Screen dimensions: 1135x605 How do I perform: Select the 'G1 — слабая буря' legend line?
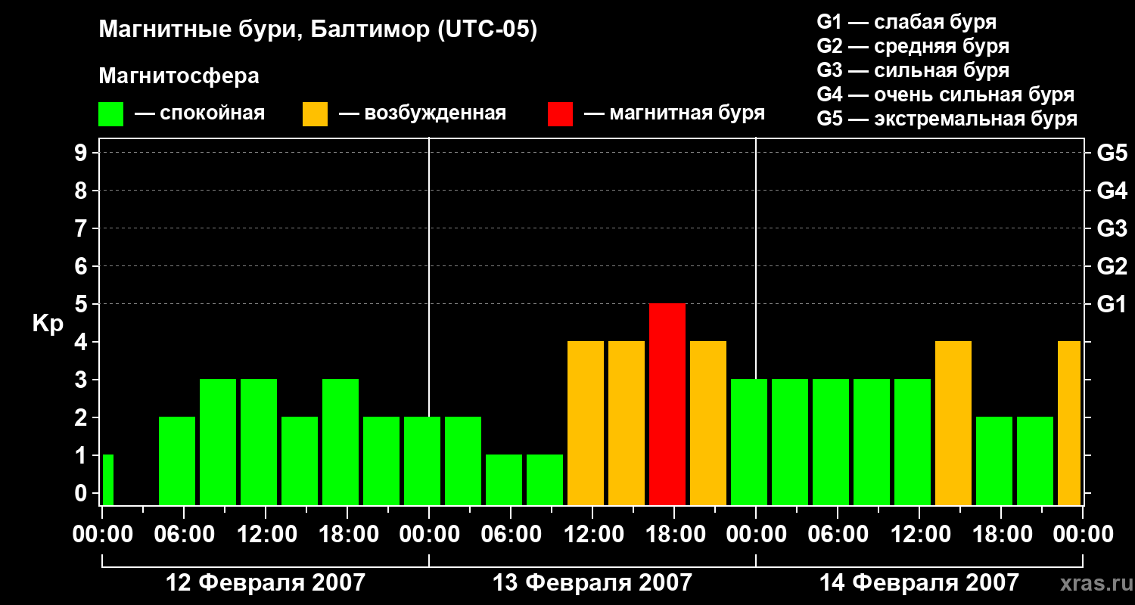906,22
